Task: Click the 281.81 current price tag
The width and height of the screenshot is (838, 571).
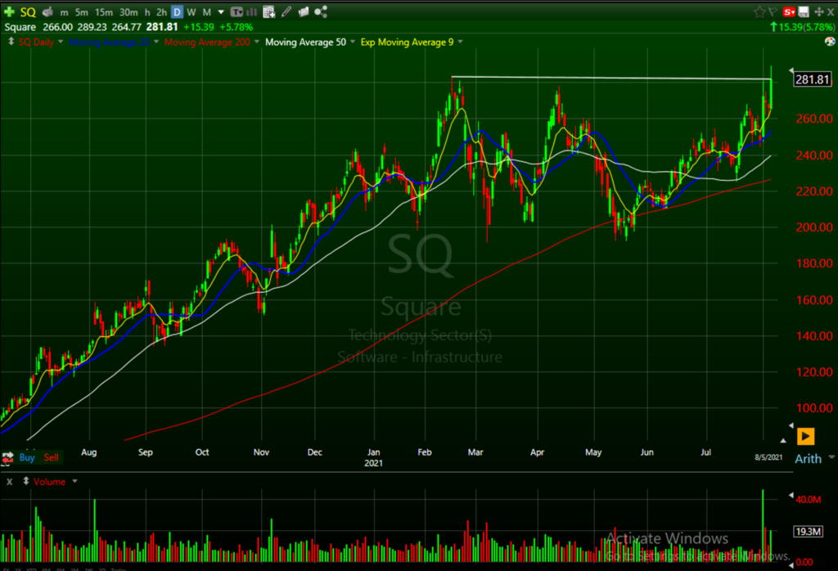Action: point(813,79)
